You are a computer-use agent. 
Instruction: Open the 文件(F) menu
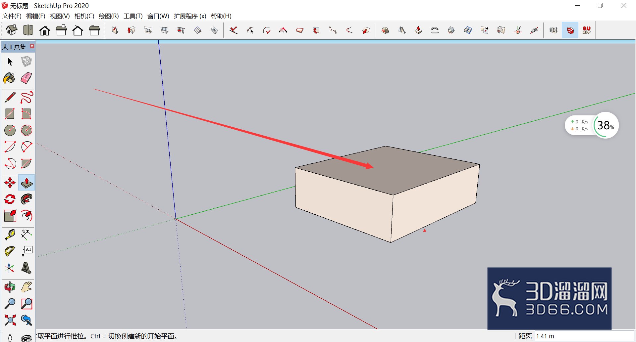coord(12,16)
